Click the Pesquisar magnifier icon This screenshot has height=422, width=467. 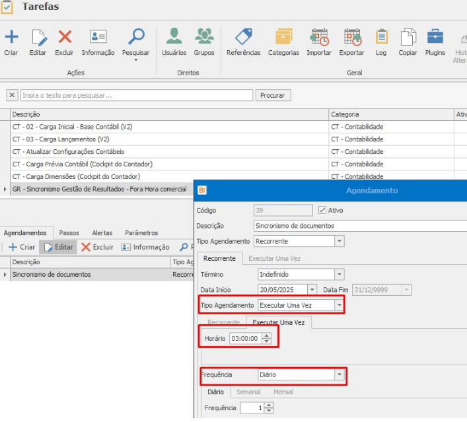coord(136,36)
